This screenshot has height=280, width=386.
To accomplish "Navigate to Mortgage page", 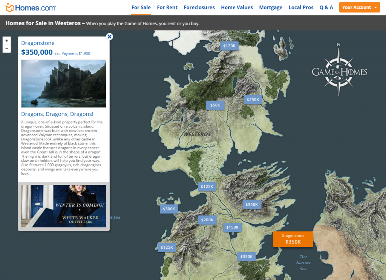I will click(271, 8).
